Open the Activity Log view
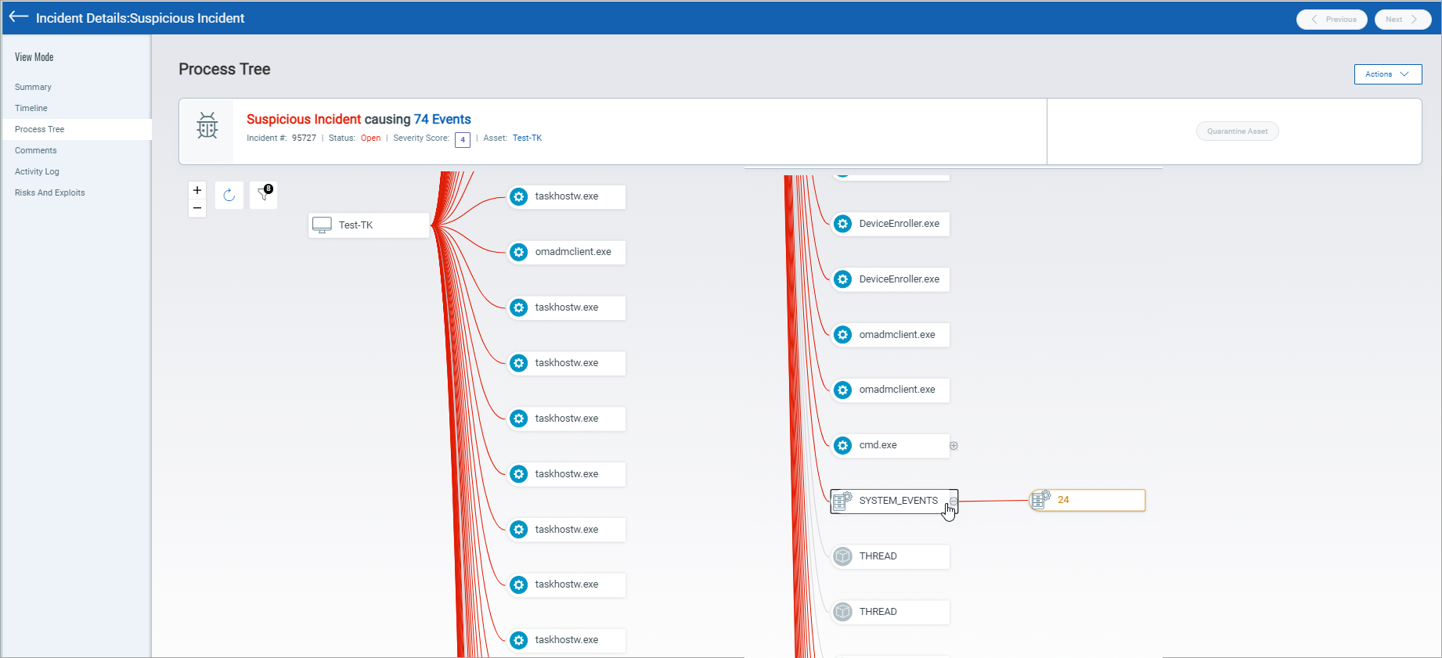 [37, 171]
